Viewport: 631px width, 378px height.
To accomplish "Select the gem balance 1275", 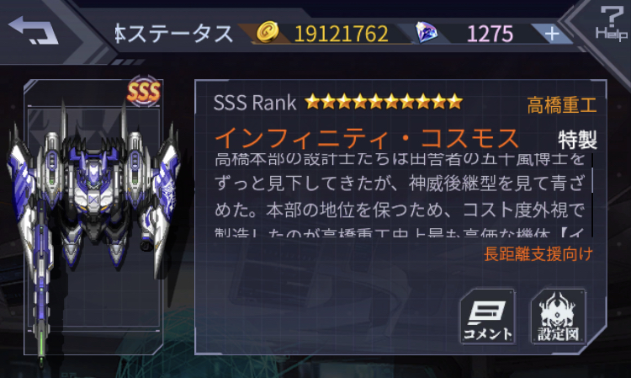I will pyautogui.click(x=490, y=34).
